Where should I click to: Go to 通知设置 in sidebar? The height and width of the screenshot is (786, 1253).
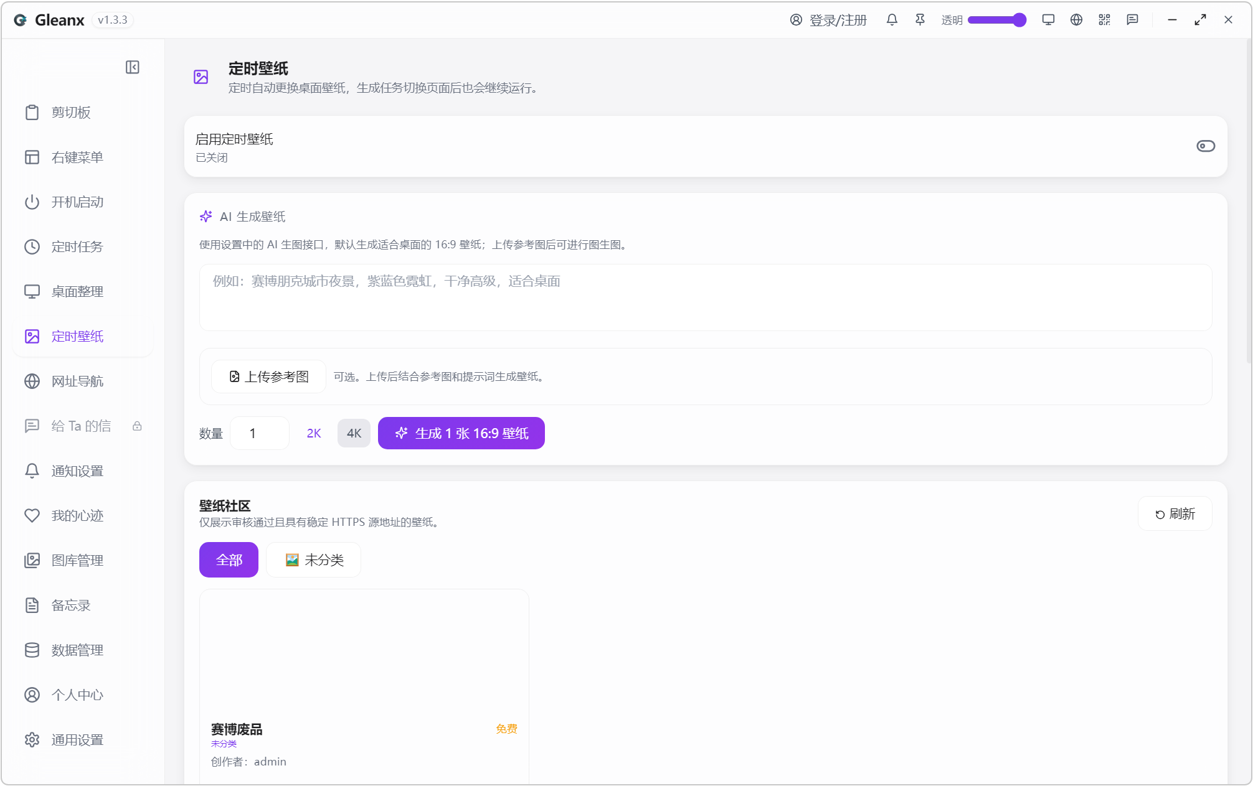pos(83,471)
